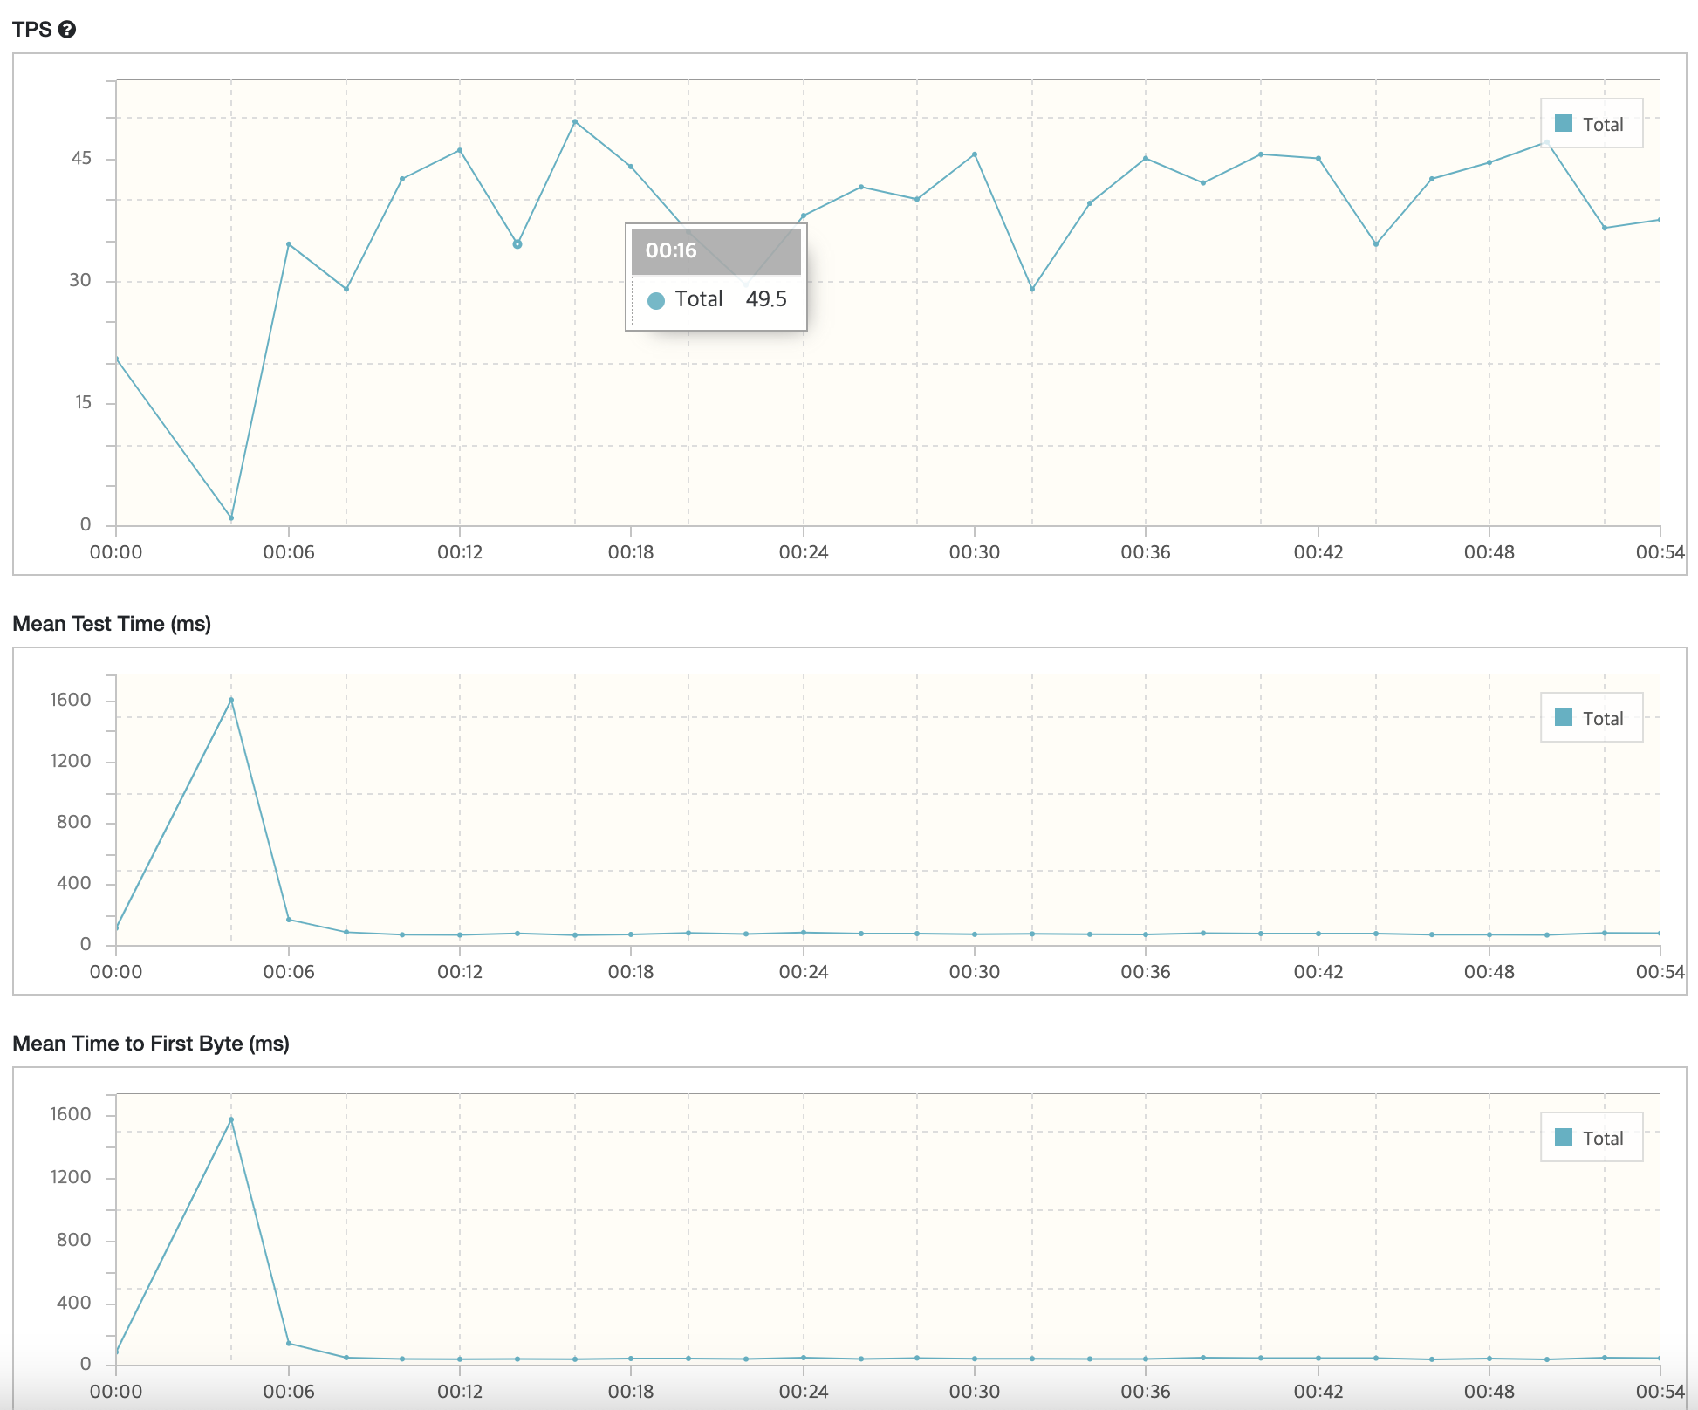Click the TPS dip point at 00:32

point(1032,289)
